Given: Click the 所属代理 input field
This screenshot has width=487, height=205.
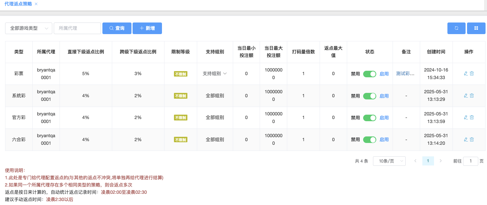Looking at the screenshot, I should click(x=77, y=28).
